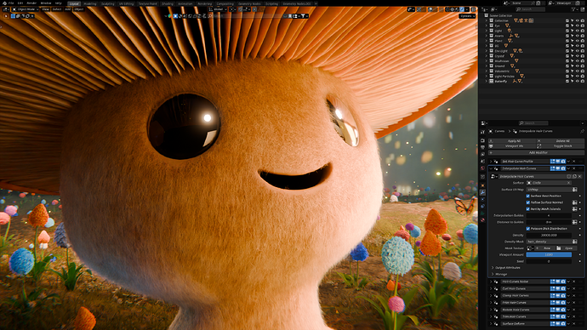Viewport: 587px width, 330px height.
Task: Click the attribute toggle icon beside Surface UV Map
Action: click(574, 190)
